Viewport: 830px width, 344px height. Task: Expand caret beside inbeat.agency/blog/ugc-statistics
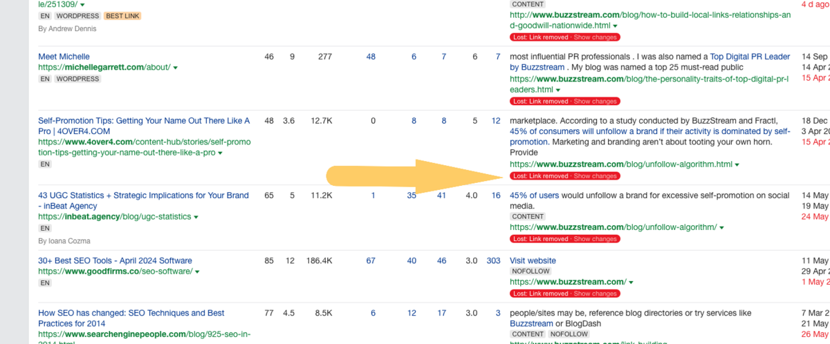196,217
